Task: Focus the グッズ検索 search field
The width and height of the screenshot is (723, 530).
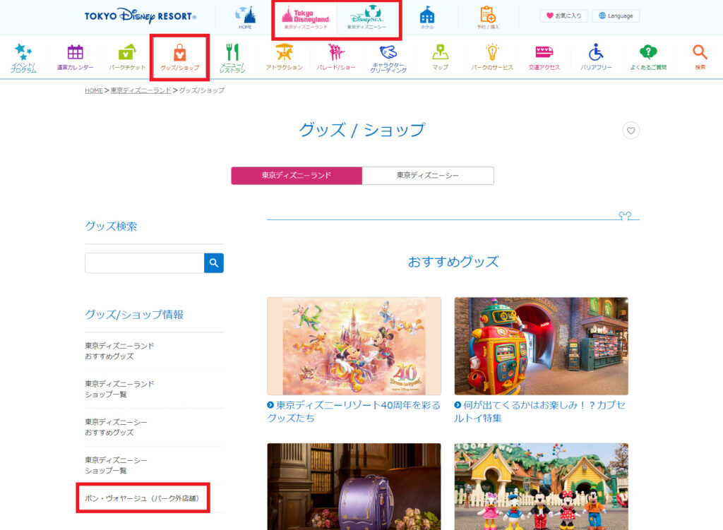Action: [x=144, y=263]
